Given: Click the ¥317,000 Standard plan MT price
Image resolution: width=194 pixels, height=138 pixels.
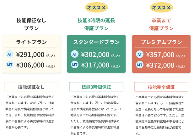Looking at the screenshot, I should [x=95, y=65].
